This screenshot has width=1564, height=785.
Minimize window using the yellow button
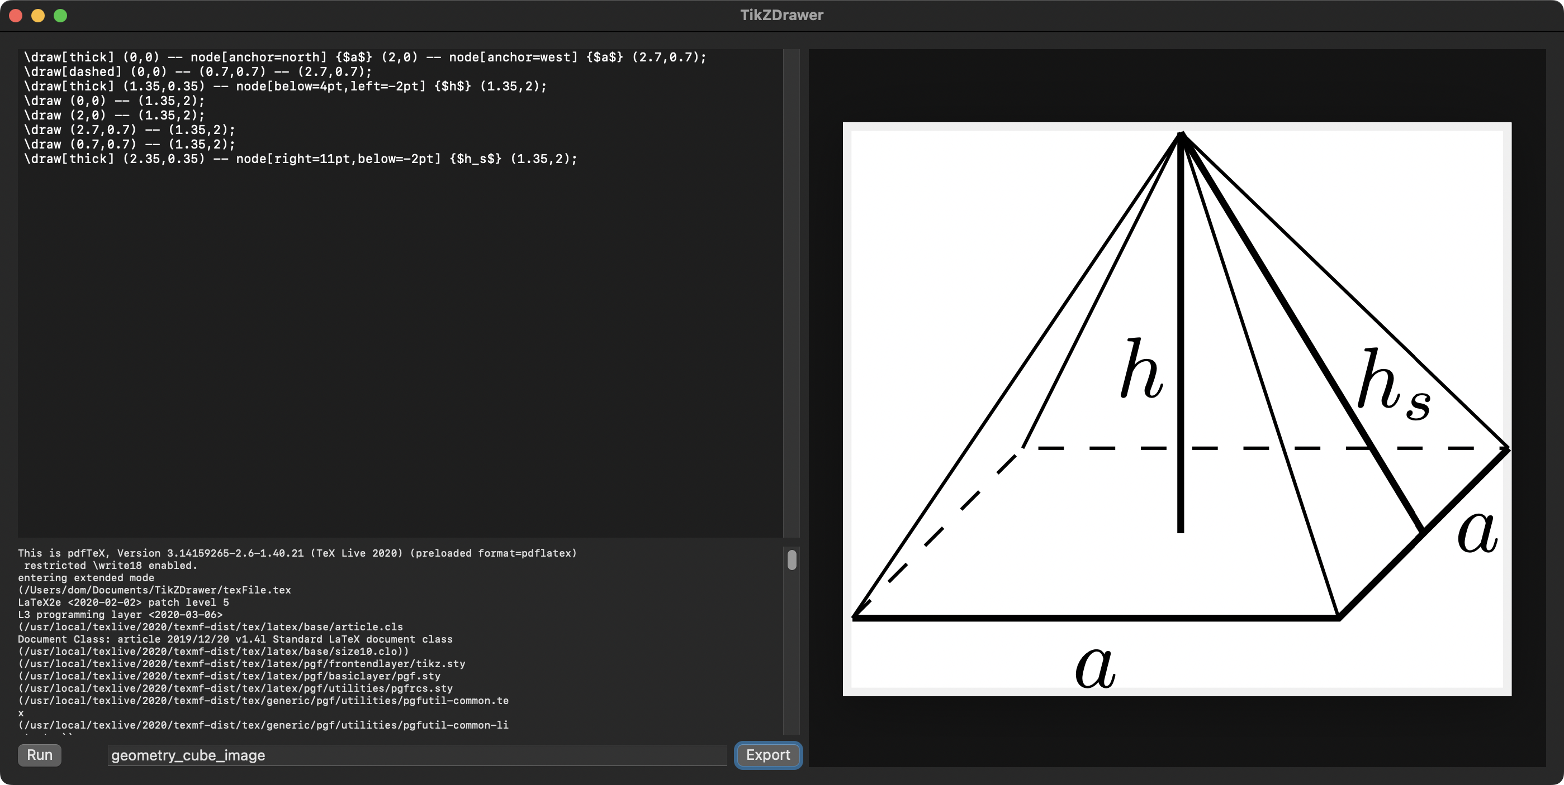click(38, 15)
